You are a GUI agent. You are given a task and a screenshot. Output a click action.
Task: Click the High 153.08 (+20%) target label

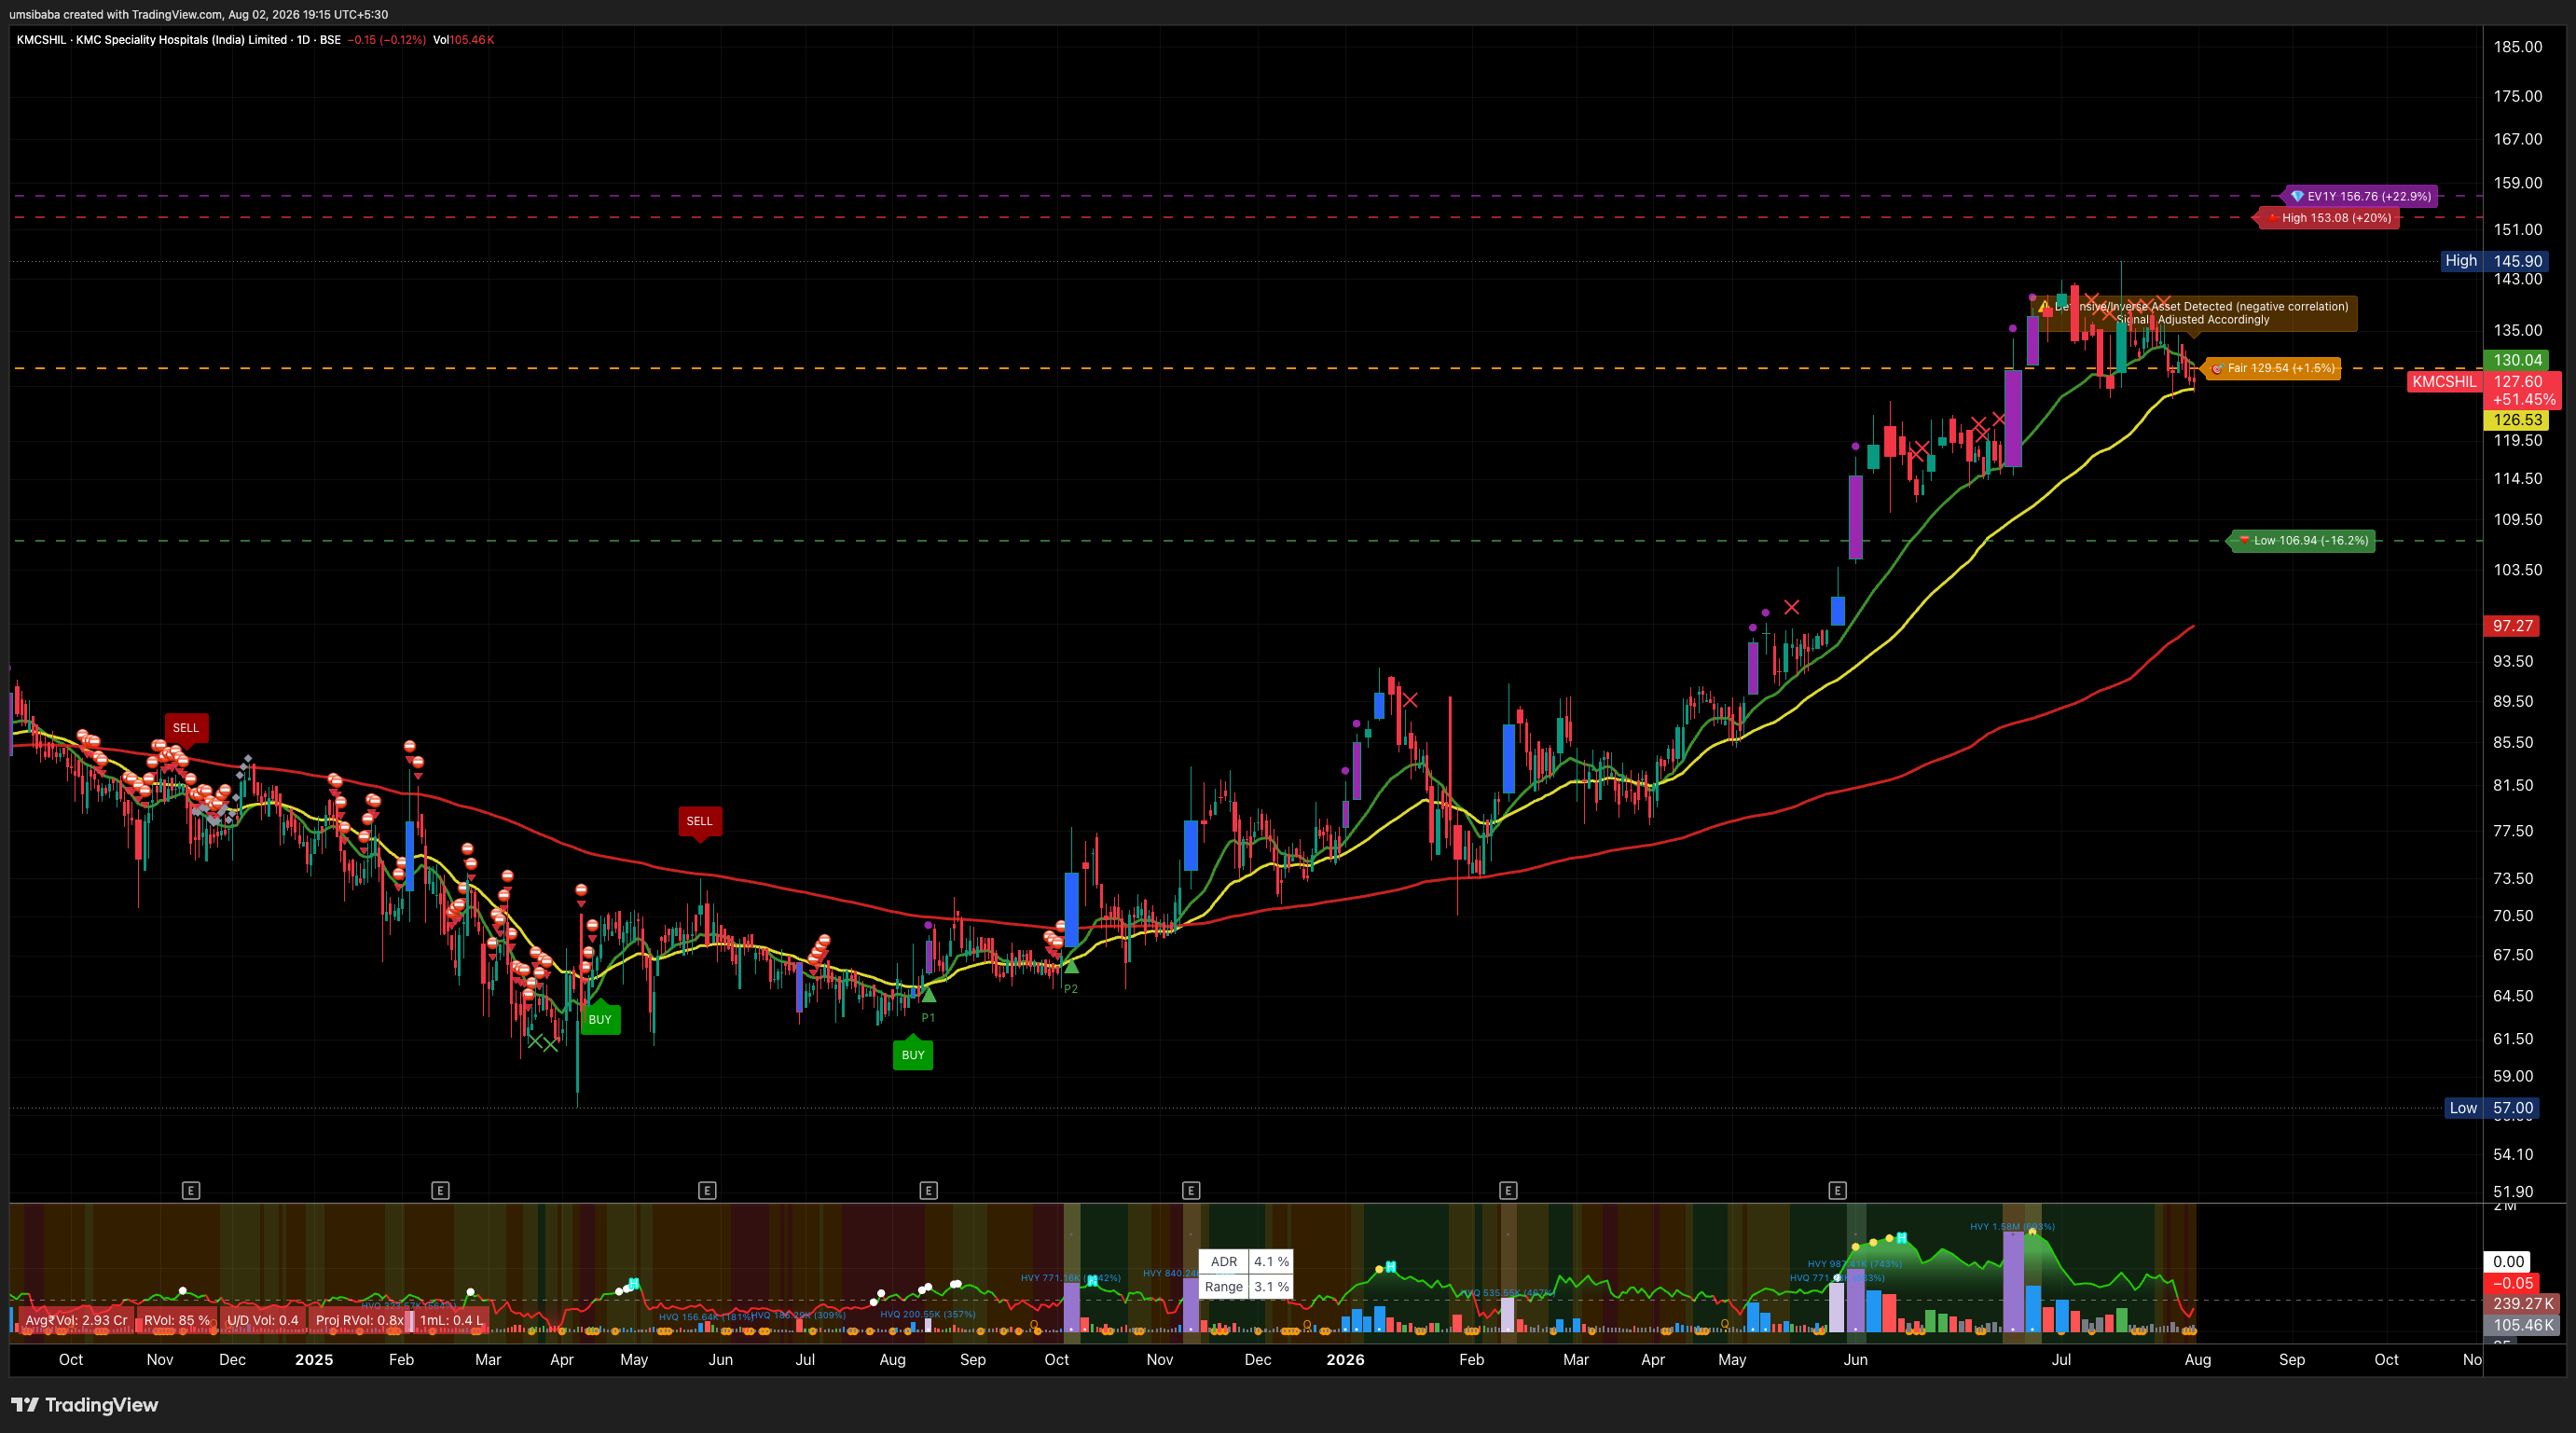(2329, 218)
